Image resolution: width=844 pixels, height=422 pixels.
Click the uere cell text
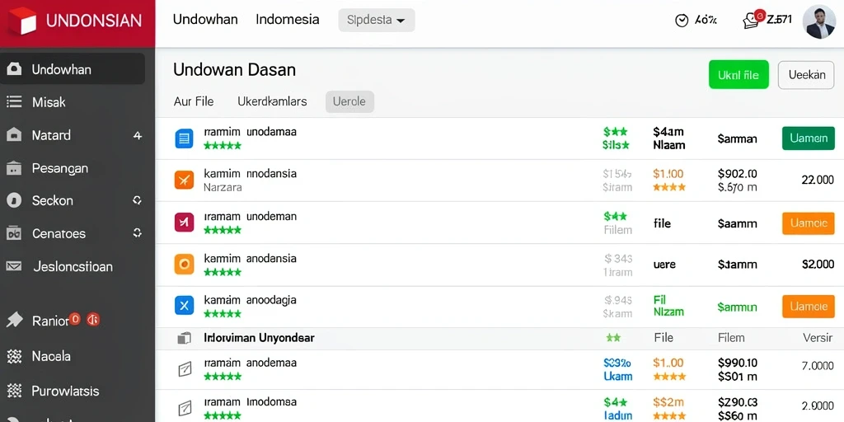pos(664,265)
